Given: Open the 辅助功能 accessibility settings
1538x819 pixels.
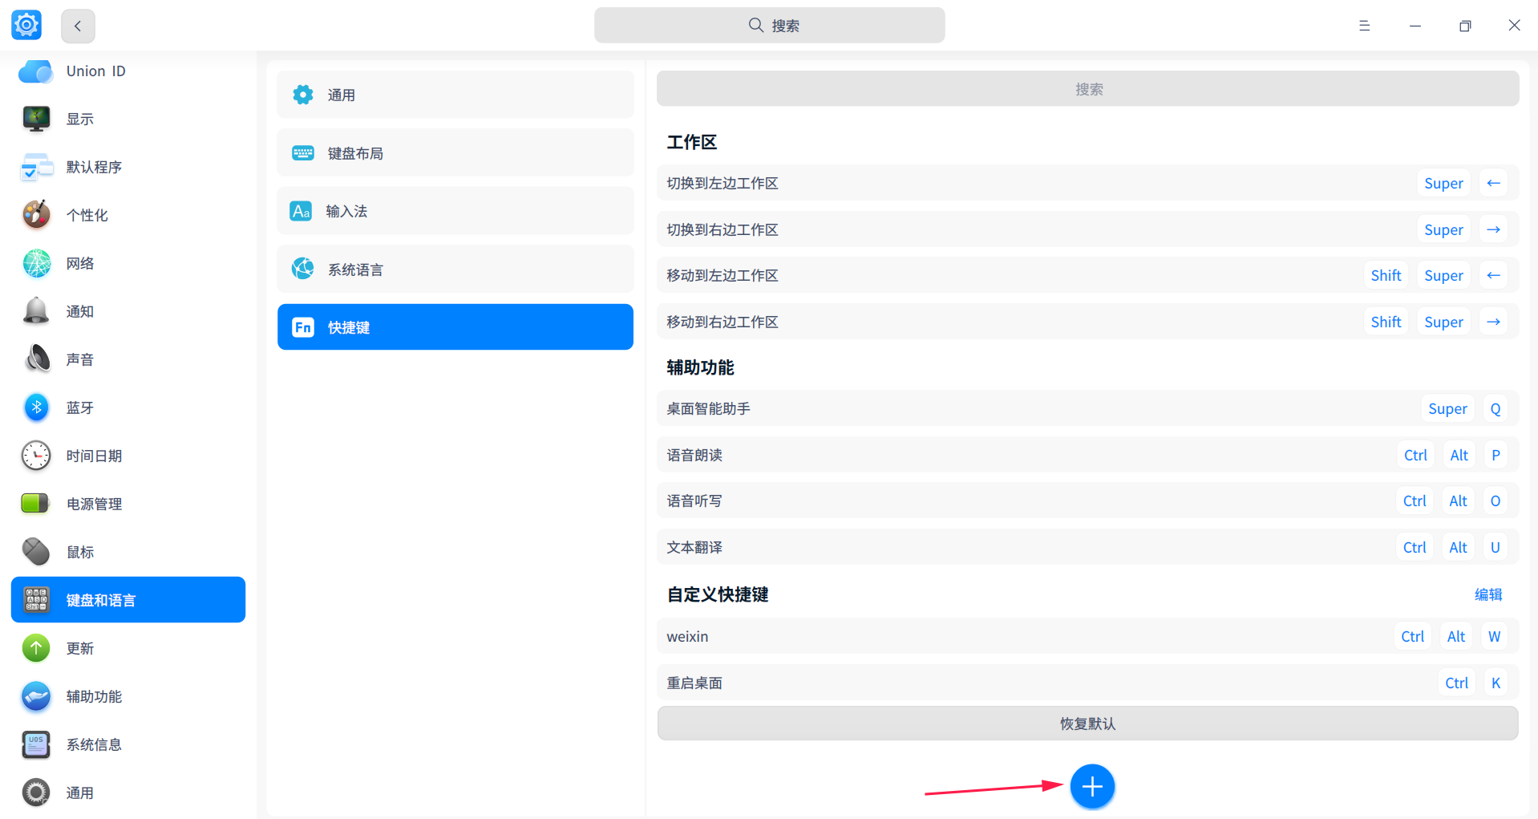Looking at the screenshot, I should [x=93, y=696].
